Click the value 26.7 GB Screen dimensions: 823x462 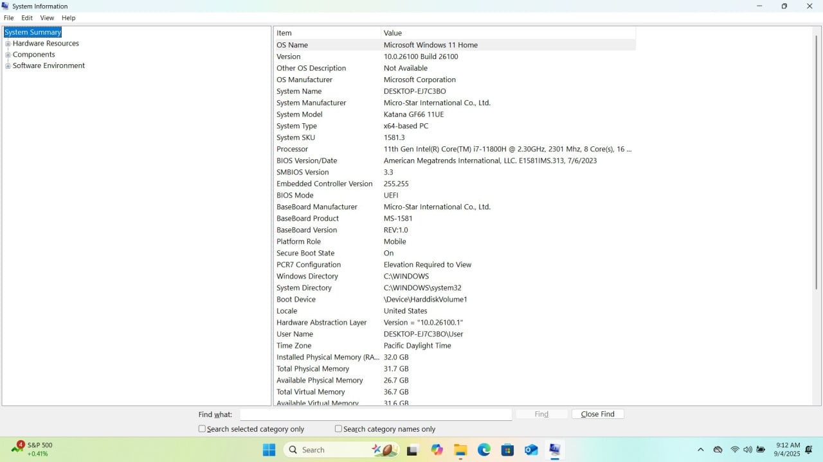pos(396,380)
